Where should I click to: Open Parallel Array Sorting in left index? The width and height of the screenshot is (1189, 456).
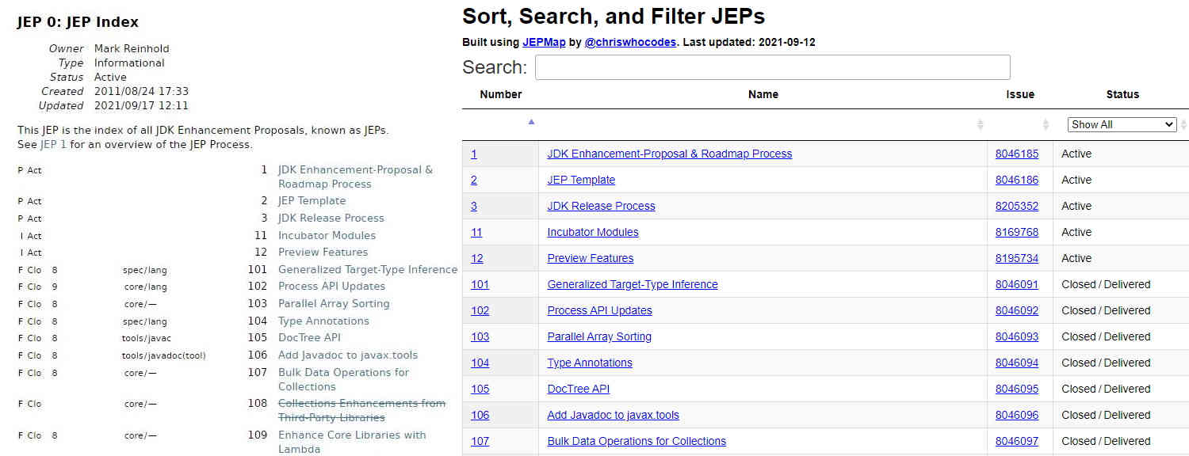[334, 303]
